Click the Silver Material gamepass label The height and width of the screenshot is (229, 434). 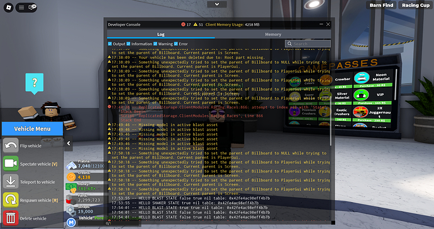tap(342, 95)
